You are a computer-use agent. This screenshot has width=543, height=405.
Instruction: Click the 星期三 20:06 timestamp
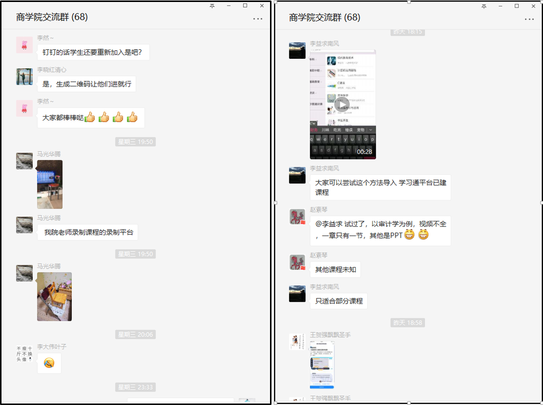click(136, 334)
